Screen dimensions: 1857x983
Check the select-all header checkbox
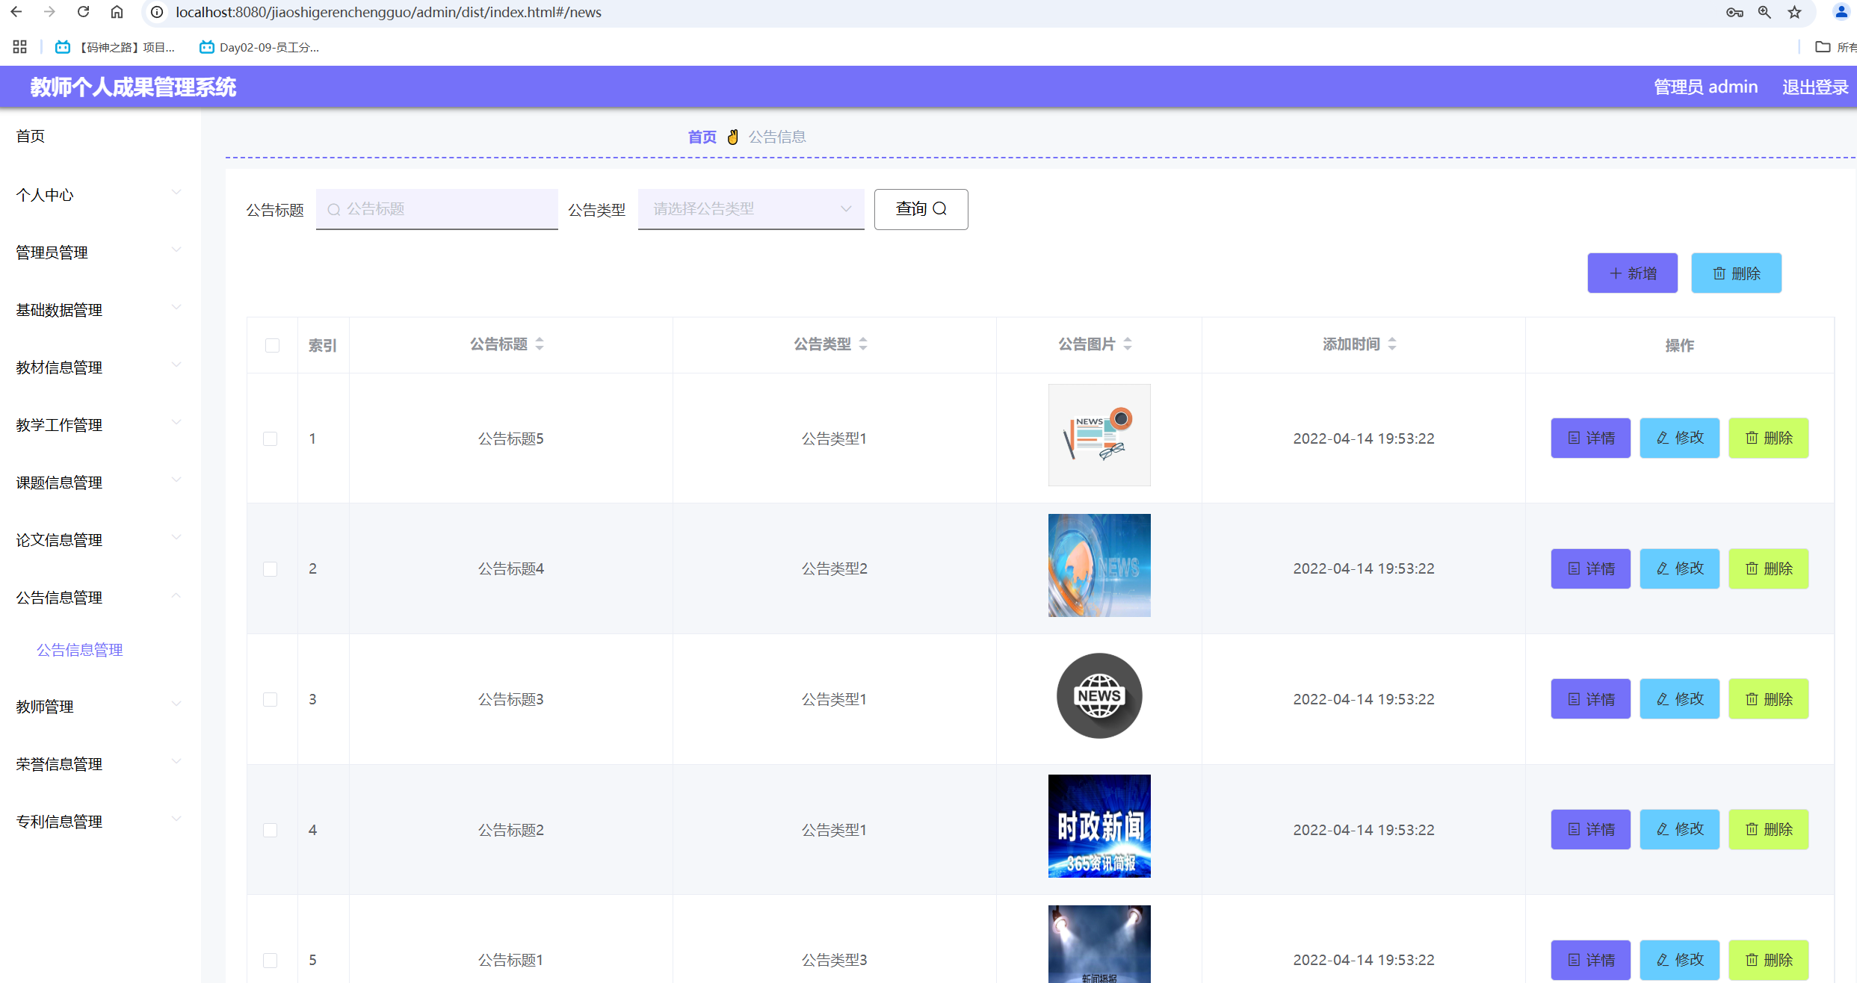pos(272,345)
